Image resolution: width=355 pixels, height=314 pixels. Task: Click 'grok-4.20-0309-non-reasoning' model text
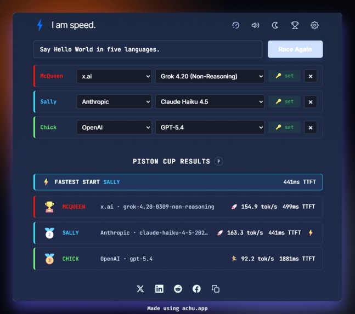[168, 207]
